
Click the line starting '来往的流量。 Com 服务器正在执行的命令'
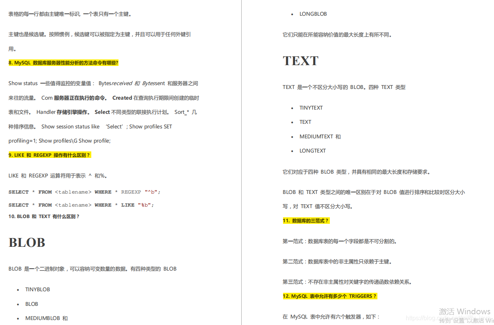104,98
